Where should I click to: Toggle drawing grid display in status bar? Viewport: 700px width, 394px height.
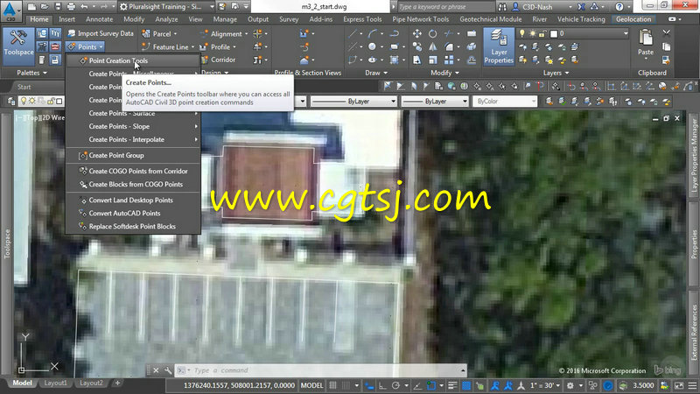(x=333, y=385)
